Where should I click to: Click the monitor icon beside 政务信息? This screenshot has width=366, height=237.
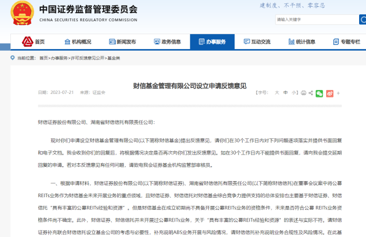[x=157, y=42]
